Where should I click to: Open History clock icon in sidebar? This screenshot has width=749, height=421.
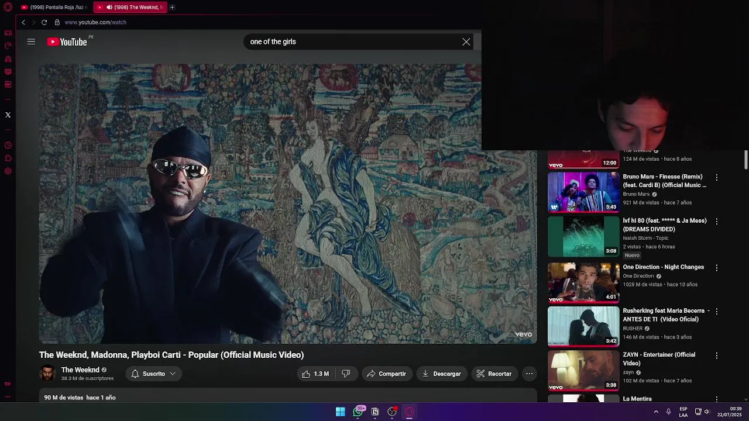pos(8,145)
